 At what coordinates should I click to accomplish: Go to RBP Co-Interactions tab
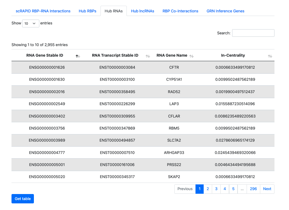coord(180,11)
